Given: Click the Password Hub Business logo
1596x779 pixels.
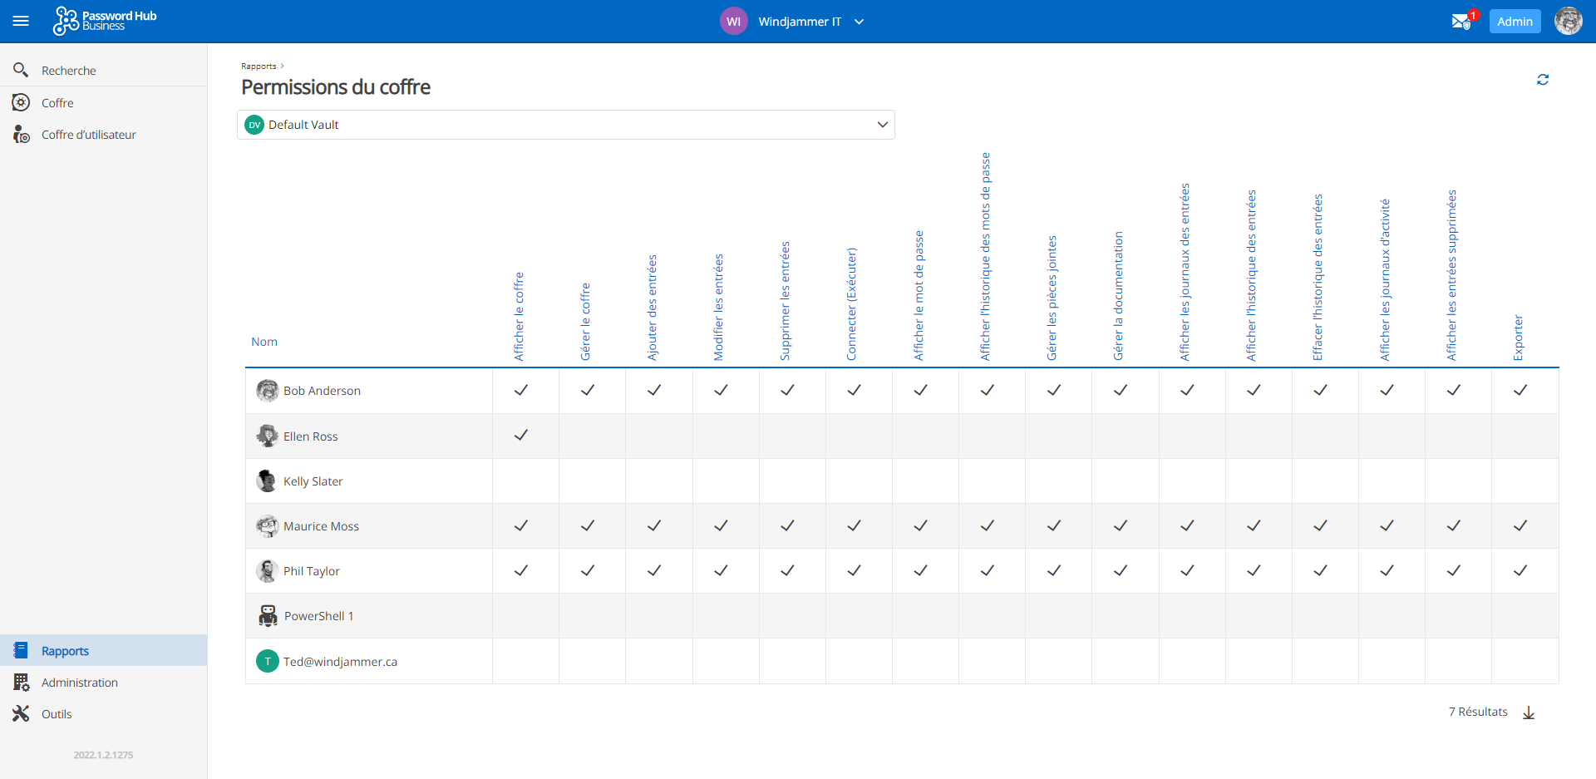Looking at the screenshot, I should coord(105,21).
